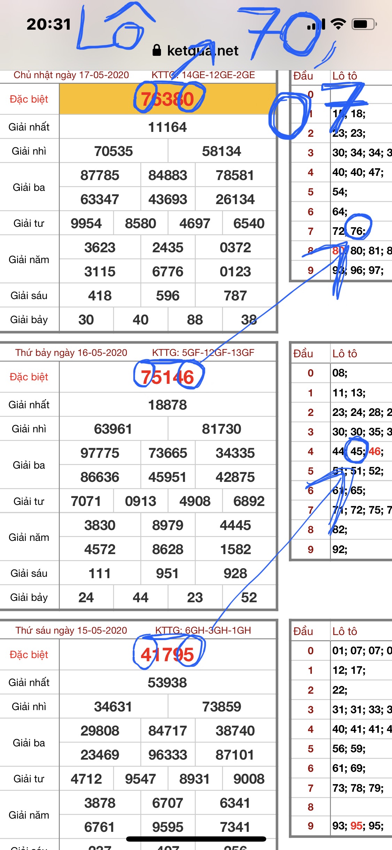Open Thứ sáu ngày 15-05-2020 results header
The image size is (392, 850).
pos(71,631)
